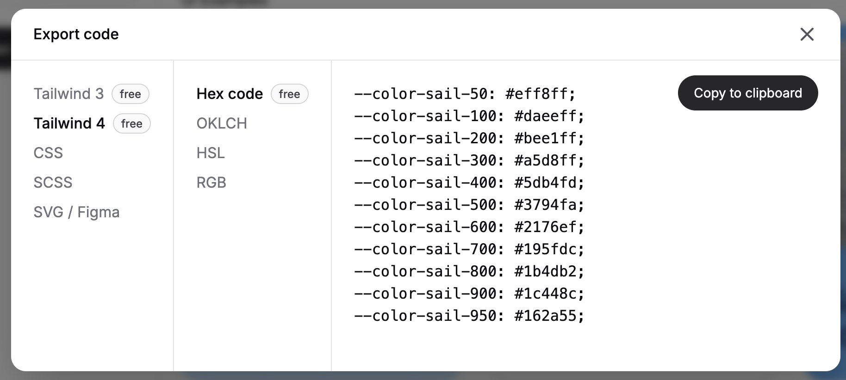Viewport: 846px width, 380px height.
Task: Open the SVG / Figma export option
Action: (x=76, y=212)
